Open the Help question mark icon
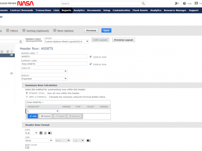Image resolution: width=202 pixels, height=151 pixels. click(184, 4)
